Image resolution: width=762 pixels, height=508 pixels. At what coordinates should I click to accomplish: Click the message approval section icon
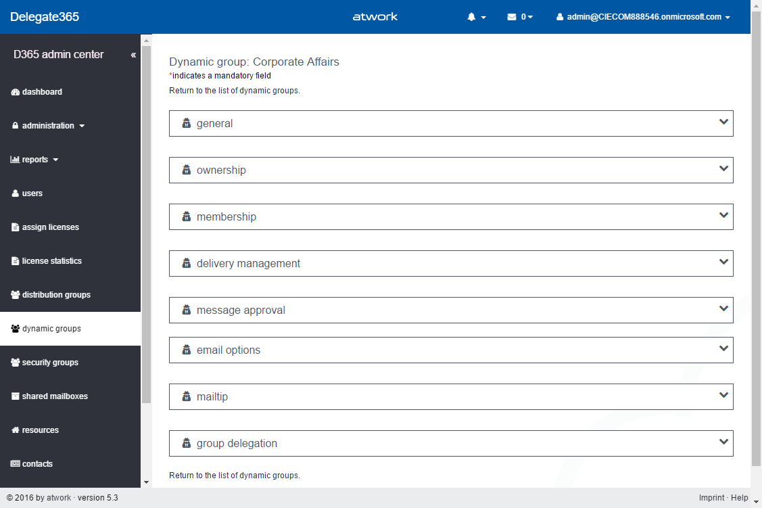(x=186, y=310)
